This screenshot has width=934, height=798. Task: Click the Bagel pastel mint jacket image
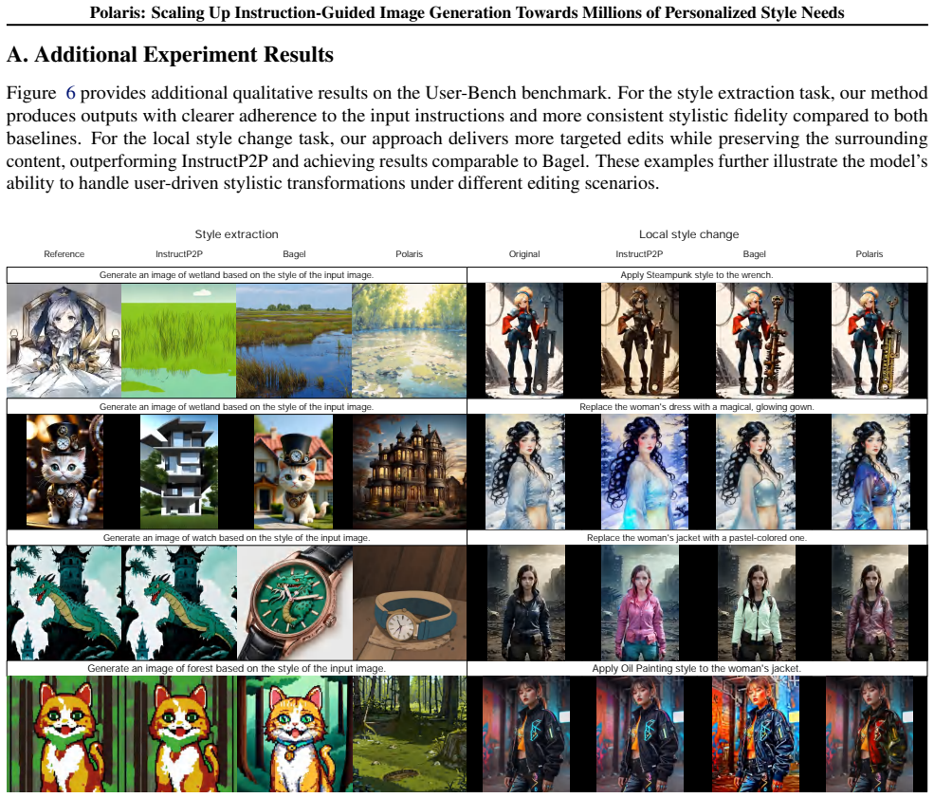click(x=755, y=603)
